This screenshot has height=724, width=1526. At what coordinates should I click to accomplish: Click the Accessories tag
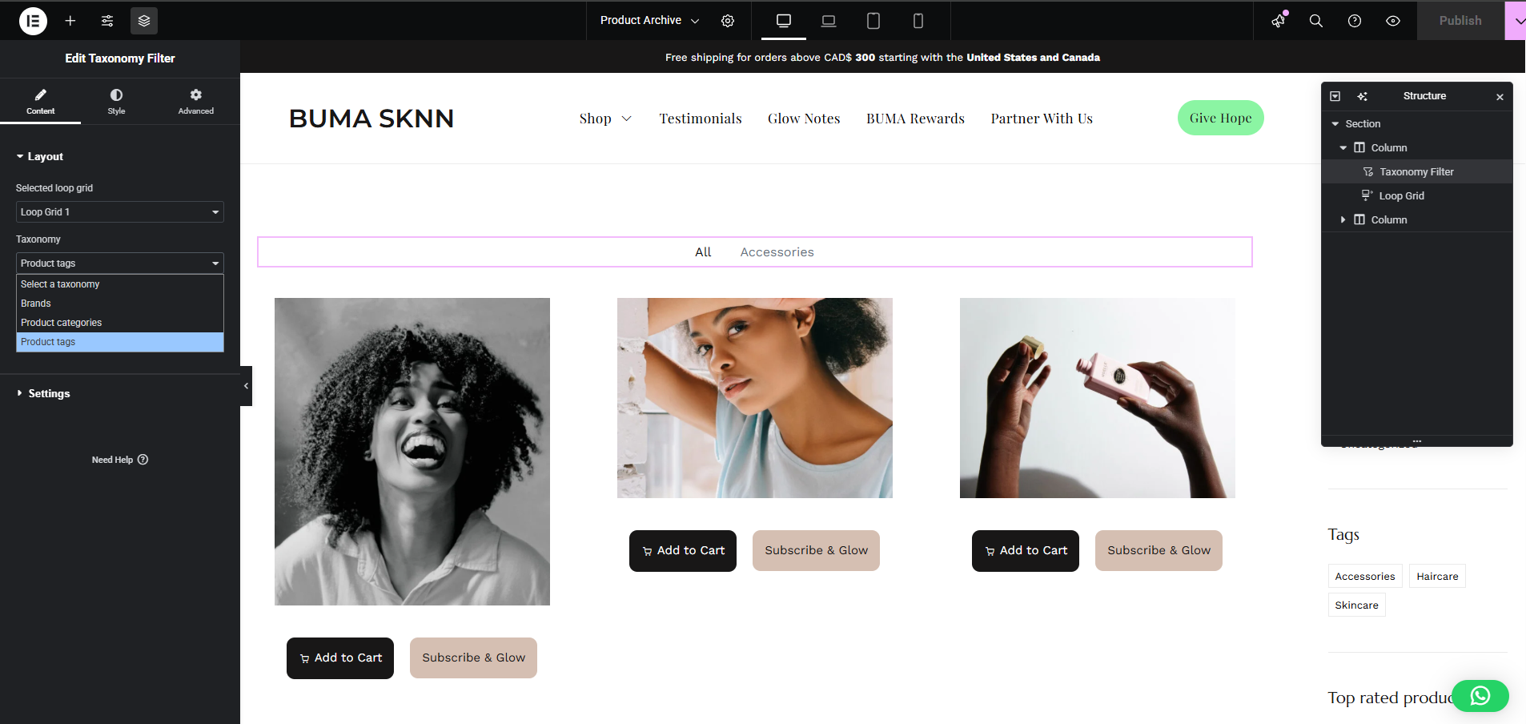tap(1365, 577)
